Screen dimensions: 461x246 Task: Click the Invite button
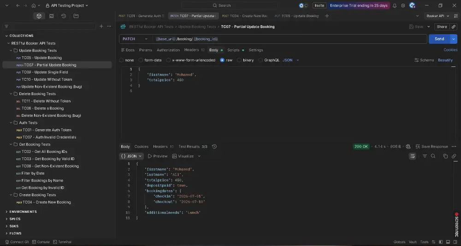(x=319, y=6)
